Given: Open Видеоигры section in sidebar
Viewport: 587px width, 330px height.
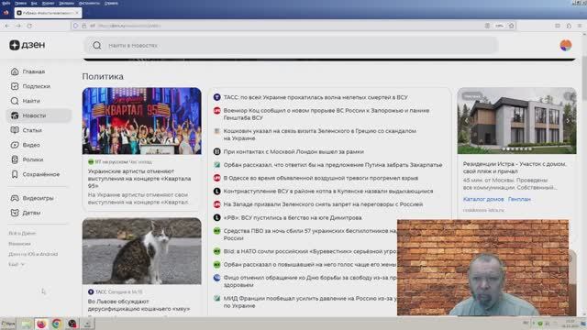Looking at the screenshot, I should (32, 198).
